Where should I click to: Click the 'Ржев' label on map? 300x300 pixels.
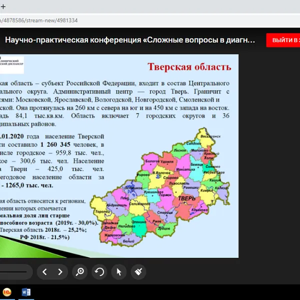click(156, 221)
